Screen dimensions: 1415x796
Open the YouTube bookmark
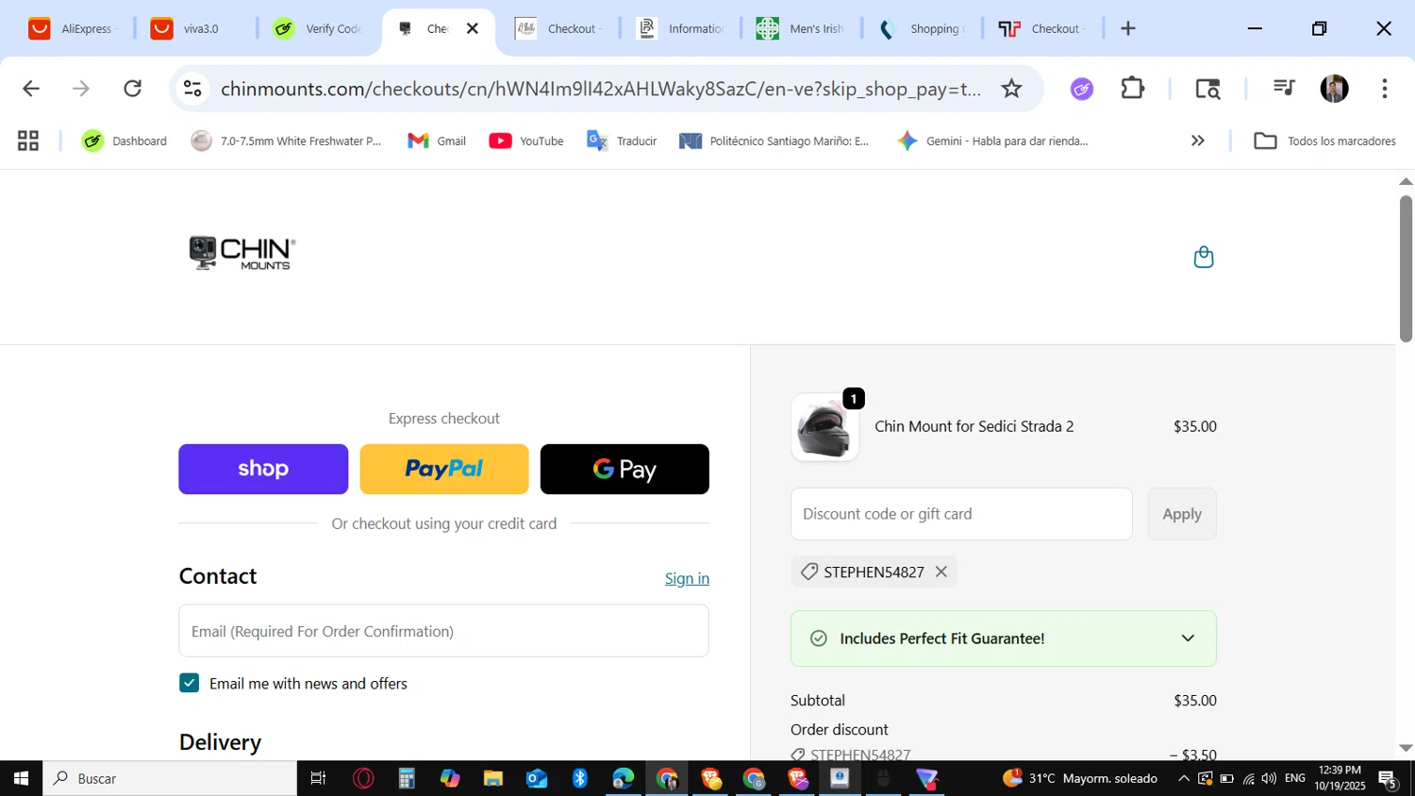point(526,141)
